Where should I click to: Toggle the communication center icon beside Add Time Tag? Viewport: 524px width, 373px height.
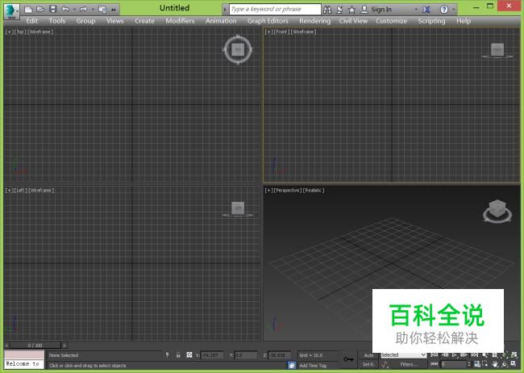tap(292, 365)
